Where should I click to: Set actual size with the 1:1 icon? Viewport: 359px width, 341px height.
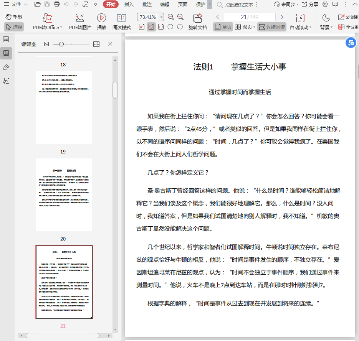[x=142, y=27]
